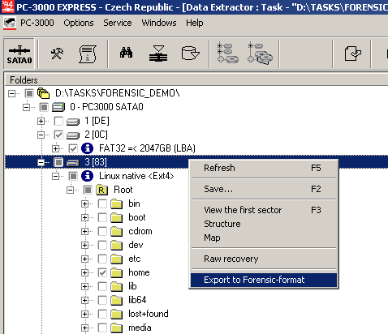The width and height of the screenshot is (388, 334).
Task: Choose Save... from the context menu
Action: 264,189
